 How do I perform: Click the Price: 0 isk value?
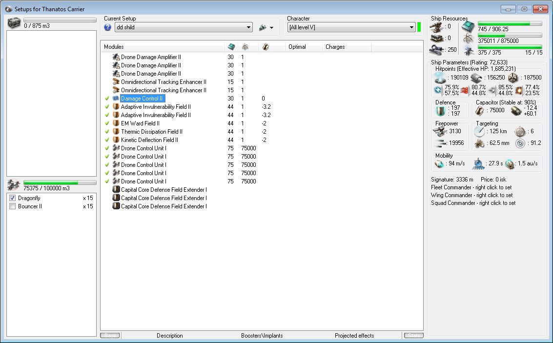(x=493, y=180)
